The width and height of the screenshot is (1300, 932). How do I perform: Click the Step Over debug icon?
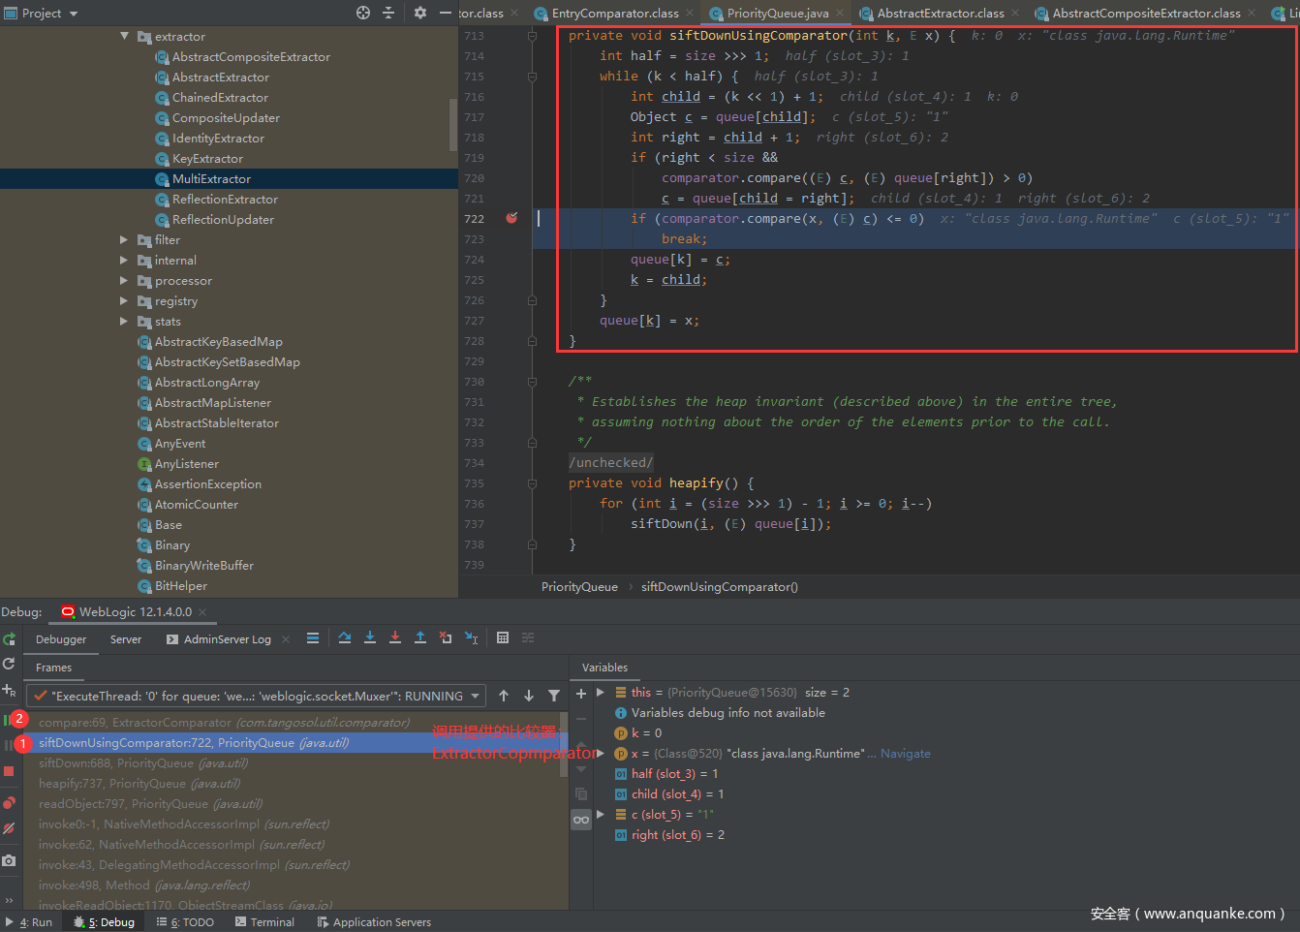[345, 637]
